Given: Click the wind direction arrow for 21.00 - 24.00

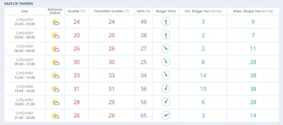Looking at the screenshot, I should pyautogui.click(x=166, y=116).
